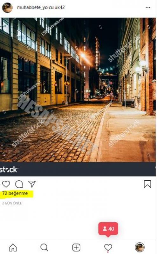Click the number 40 in follower notification

(111, 229)
